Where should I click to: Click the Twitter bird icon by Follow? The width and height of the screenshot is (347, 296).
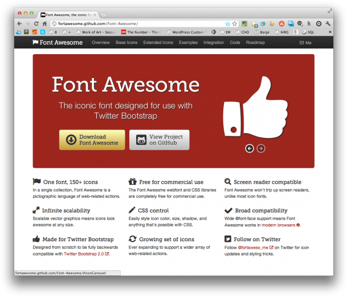coord(228,239)
